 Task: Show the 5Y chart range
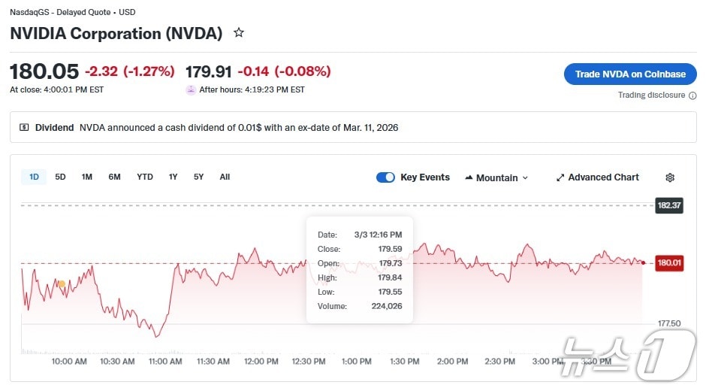(x=198, y=177)
